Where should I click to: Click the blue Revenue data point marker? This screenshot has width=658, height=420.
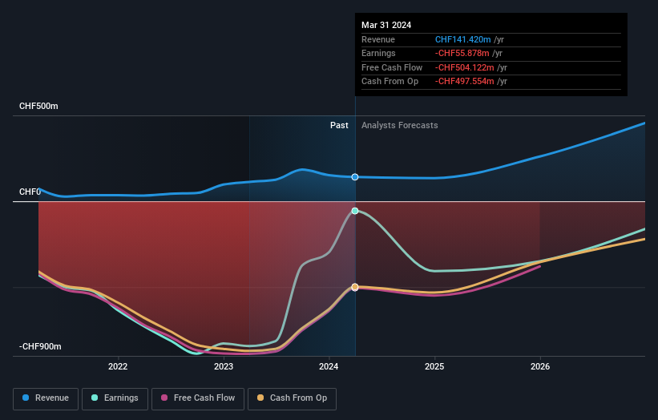[355, 177]
